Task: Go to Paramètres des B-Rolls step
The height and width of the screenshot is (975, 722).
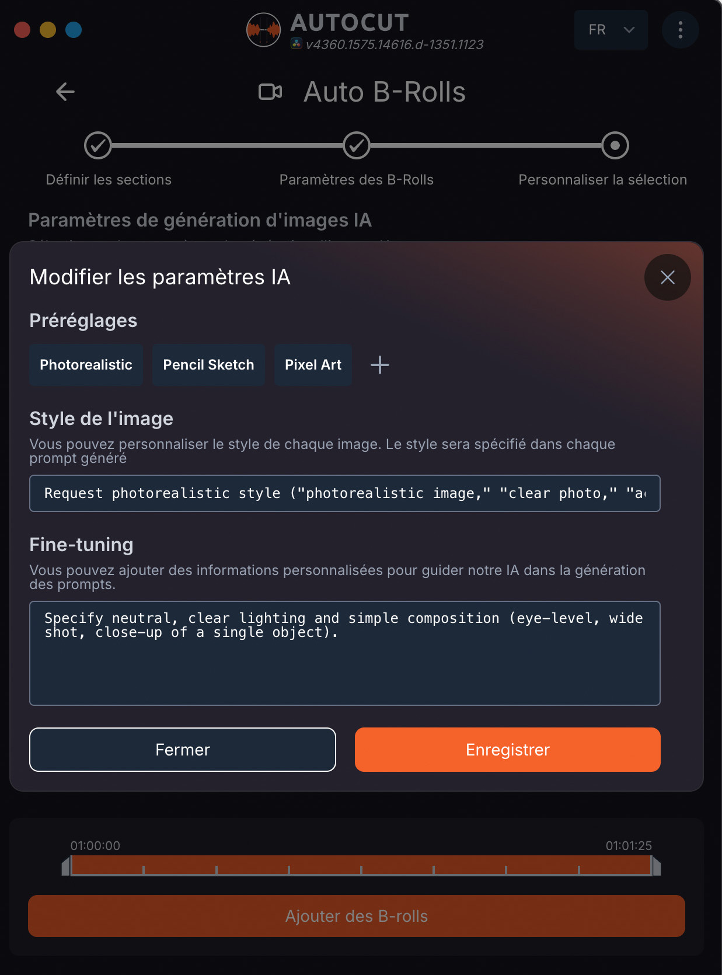Action: pyautogui.click(x=357, y=145)
